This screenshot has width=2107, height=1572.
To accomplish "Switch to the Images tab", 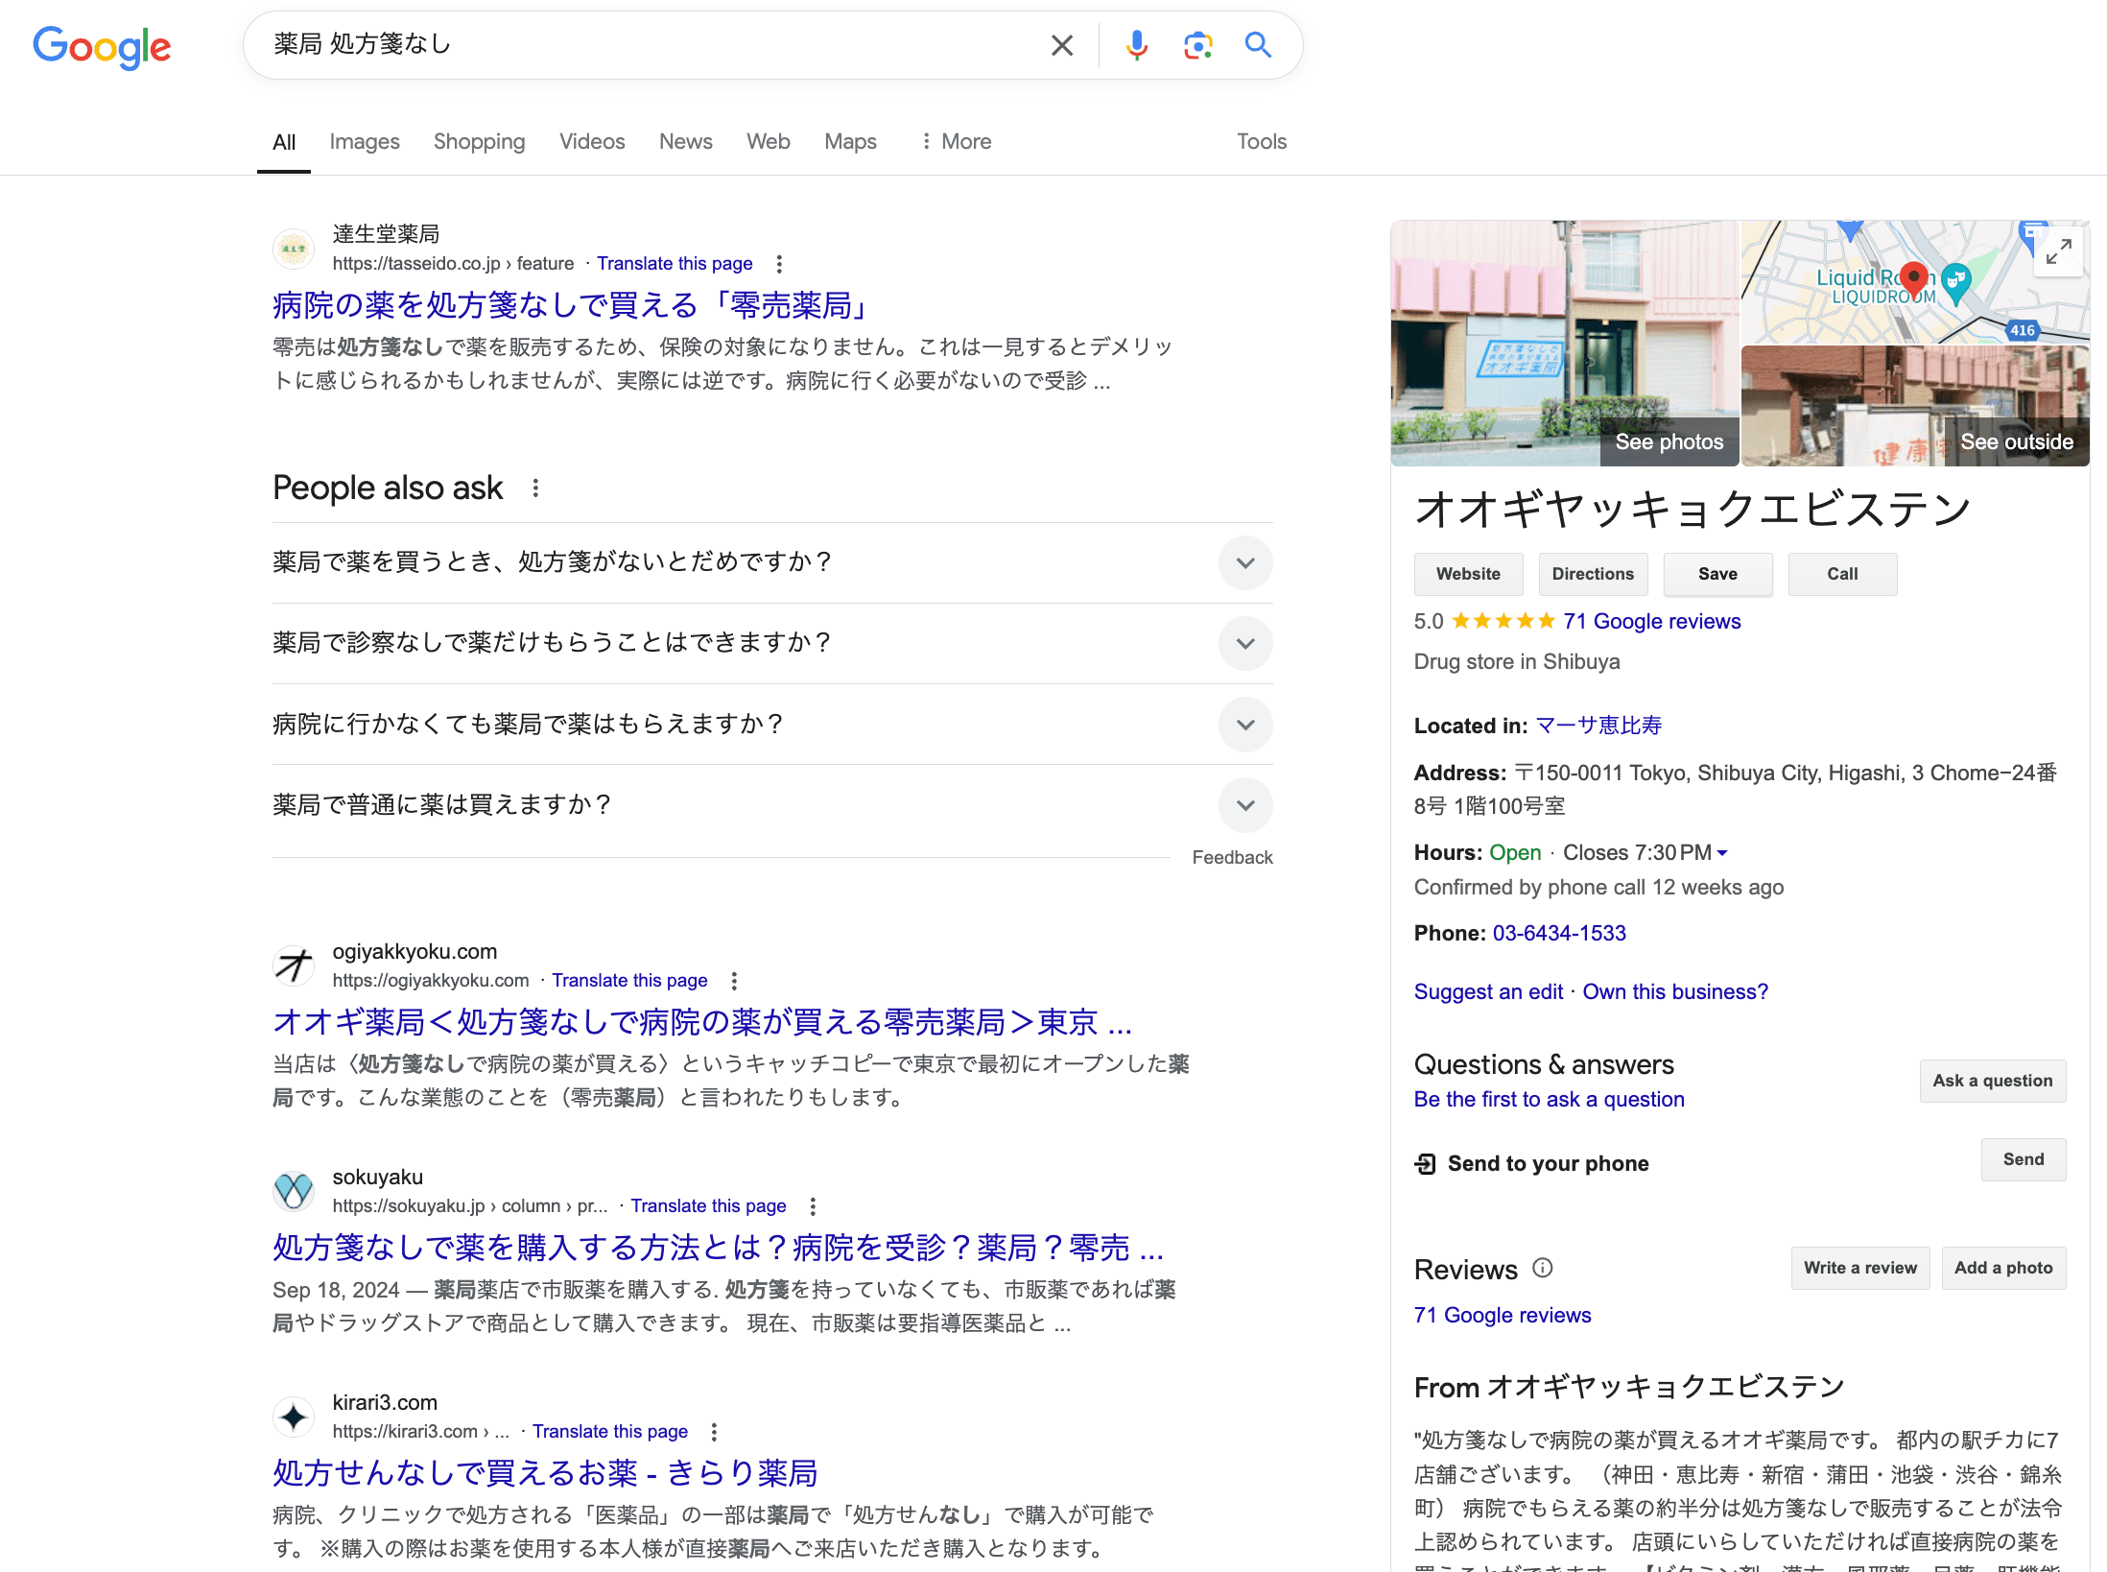I will tap(364, 142).
